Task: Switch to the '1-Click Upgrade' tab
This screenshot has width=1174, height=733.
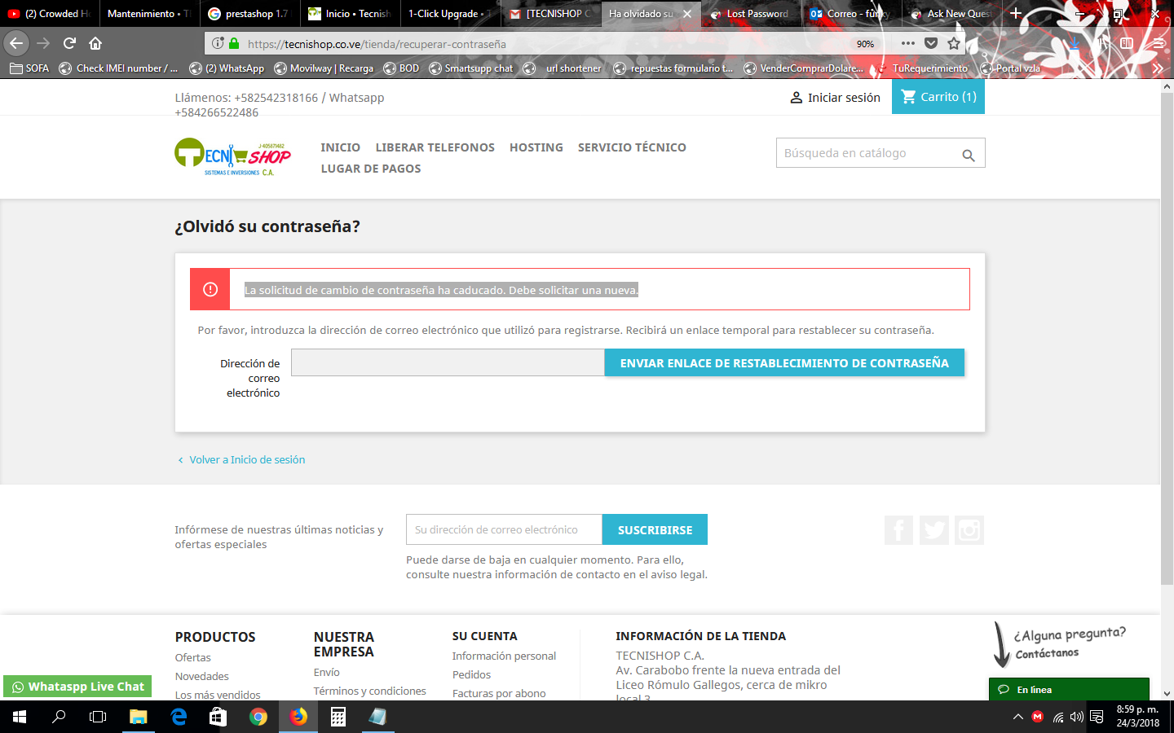Action: (x=451, y=14)
